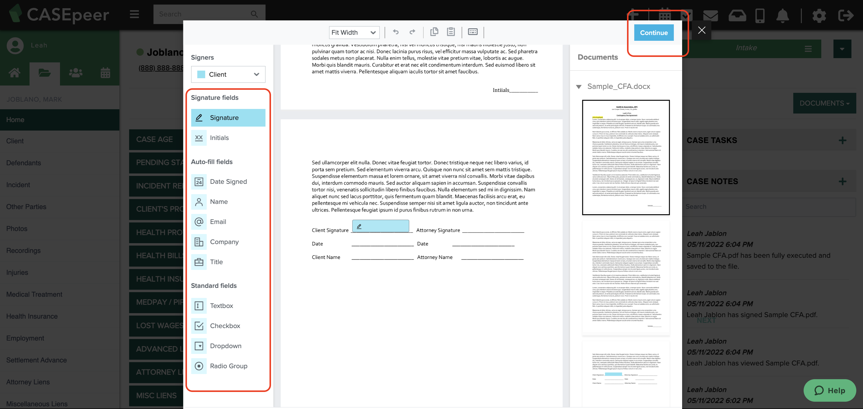
Task: Open the Medical Treatment sidebar section
Action: [34, 294]
